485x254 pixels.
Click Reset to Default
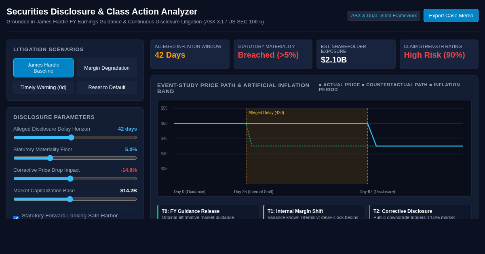point(107,87)
